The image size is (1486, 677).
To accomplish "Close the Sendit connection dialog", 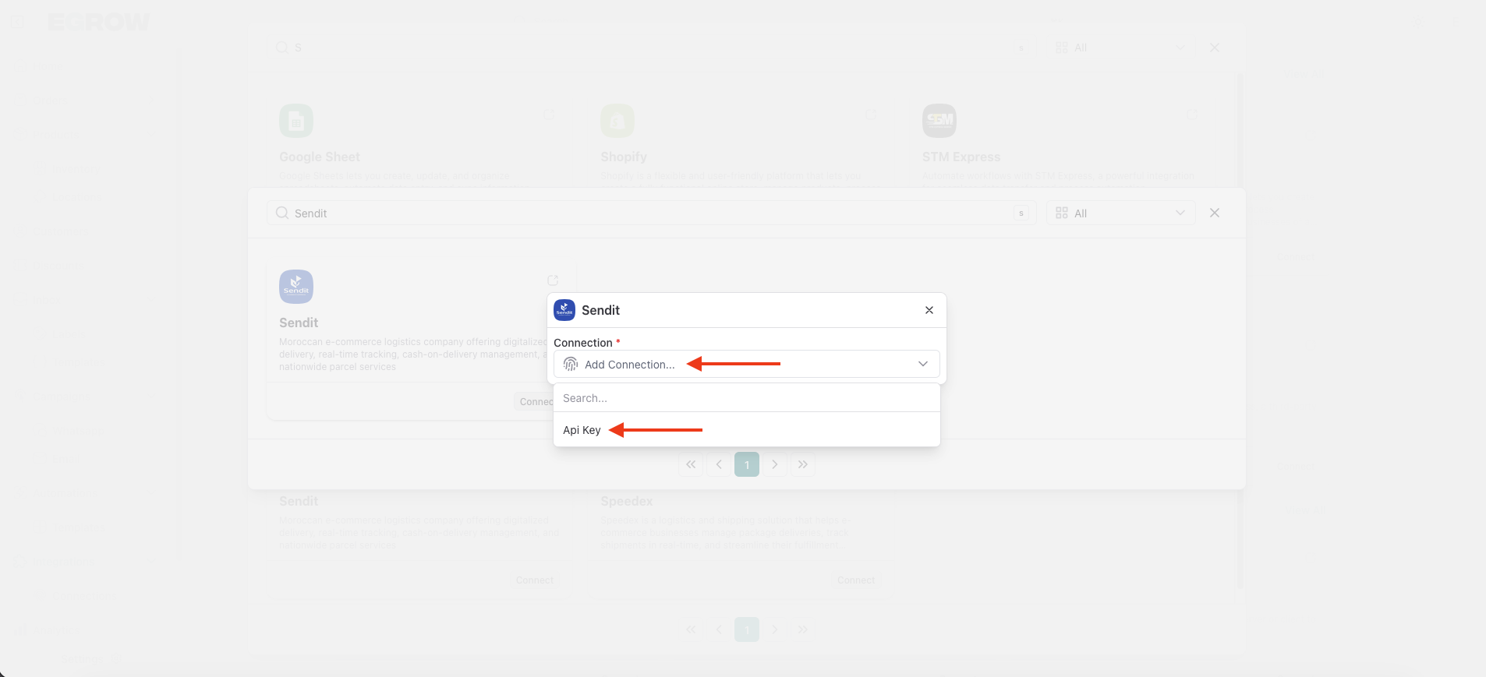I will point(929,310).
